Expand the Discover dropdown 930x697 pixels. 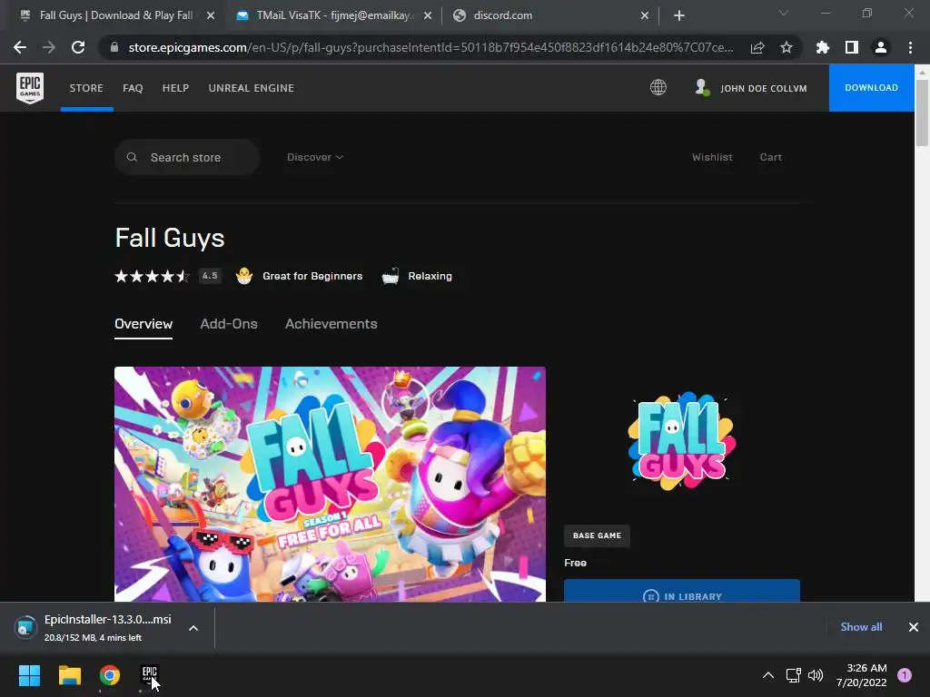click(315, 157)
